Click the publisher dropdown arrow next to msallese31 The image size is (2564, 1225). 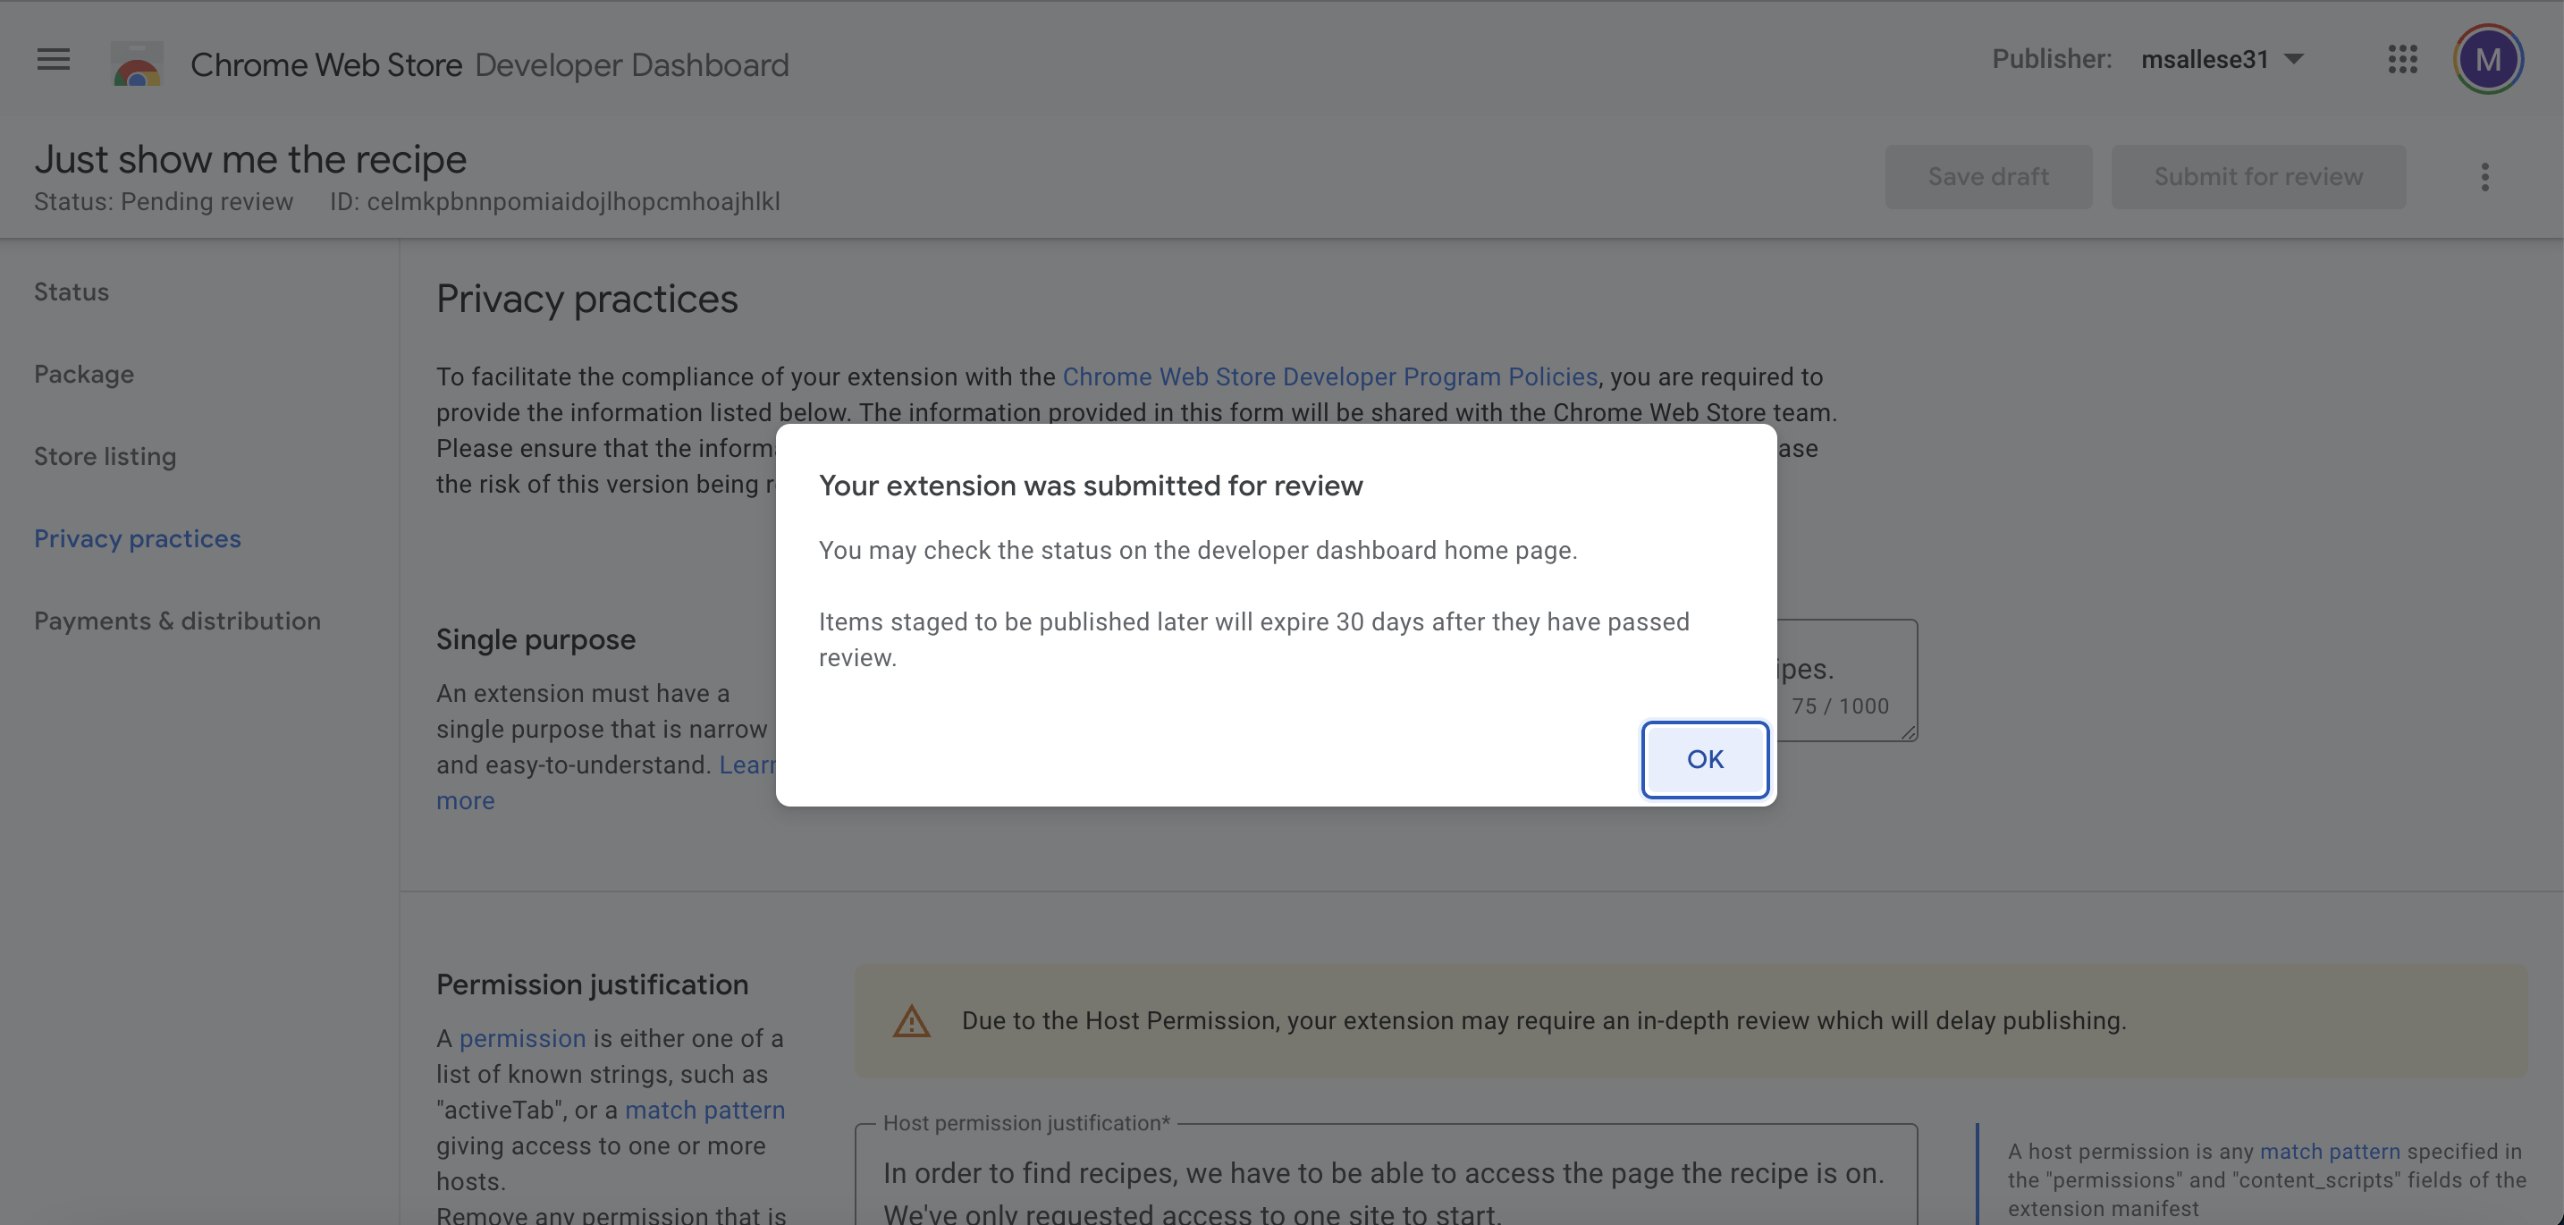pos(2298,61)
